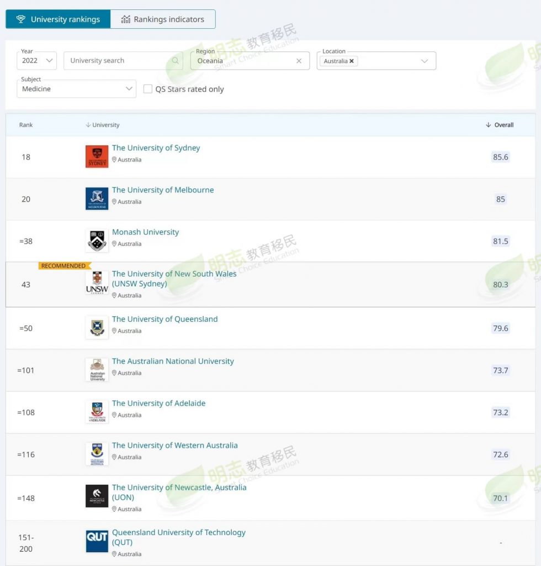Switch to the Rankings indicators tab

point(163,19)
